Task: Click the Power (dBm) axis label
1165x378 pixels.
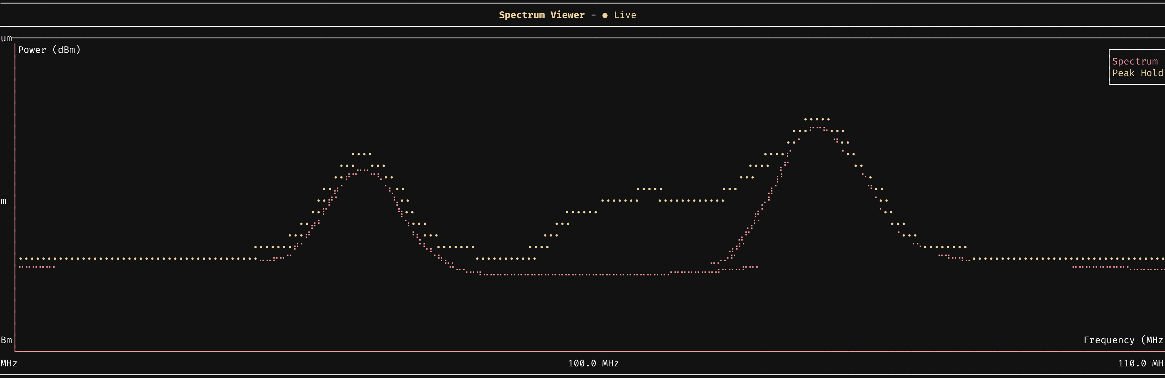Action: pyautogui.click(x=49, y=50)
